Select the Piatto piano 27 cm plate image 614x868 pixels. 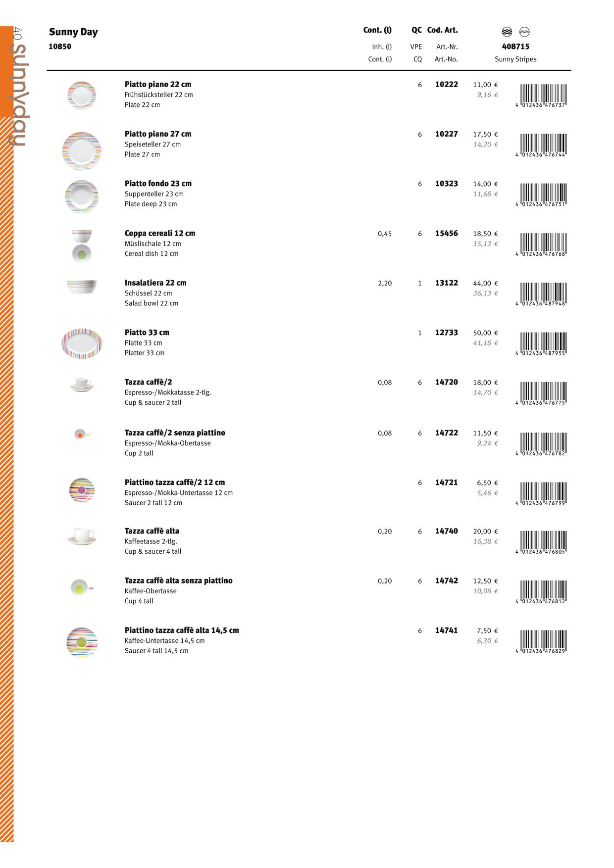(x=82, y=151)
